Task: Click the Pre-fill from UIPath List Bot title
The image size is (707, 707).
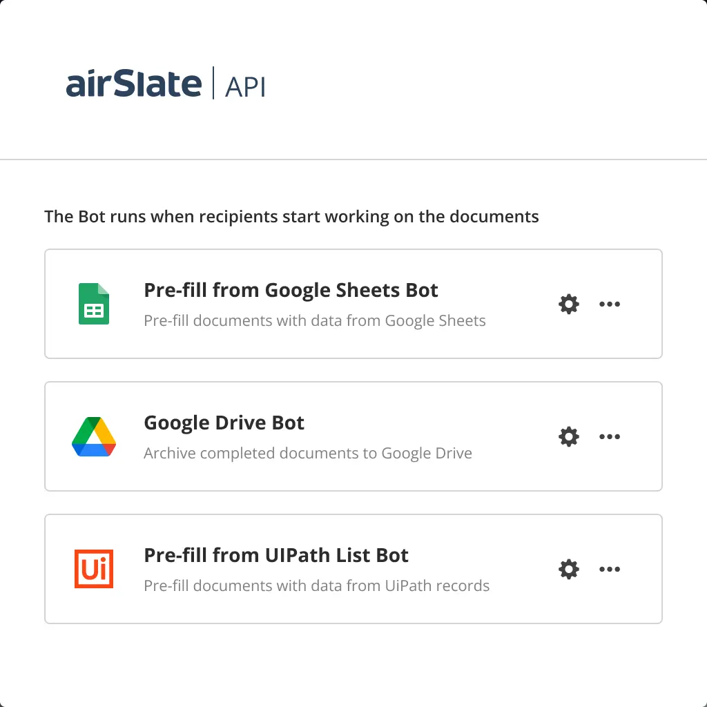Action: pos(275,555)
